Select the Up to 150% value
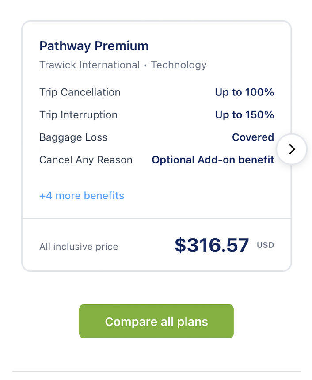312x380 pixels. [244, 115]
